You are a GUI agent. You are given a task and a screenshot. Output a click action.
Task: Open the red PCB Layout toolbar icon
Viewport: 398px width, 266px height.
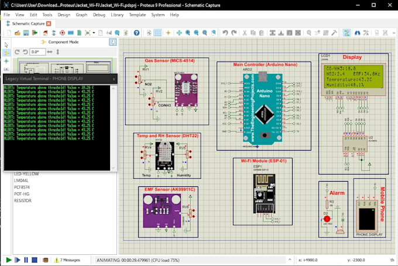(x=63, y=33)
